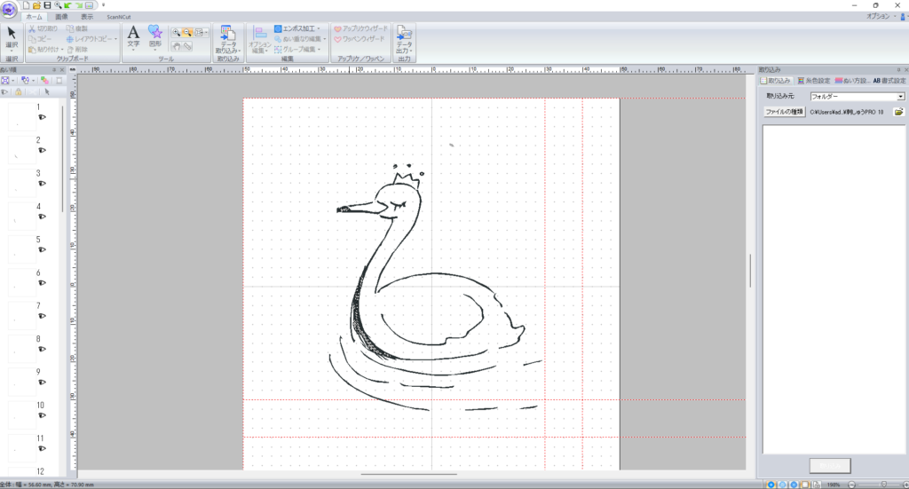Click the zoom-in magnifier tool in ribbon

tap(177, 32)
